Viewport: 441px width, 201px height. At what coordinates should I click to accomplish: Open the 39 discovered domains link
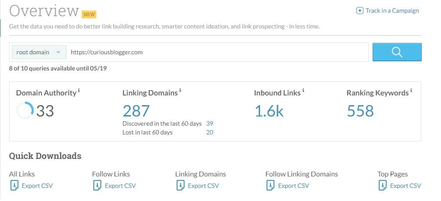(x=210, y=123)
